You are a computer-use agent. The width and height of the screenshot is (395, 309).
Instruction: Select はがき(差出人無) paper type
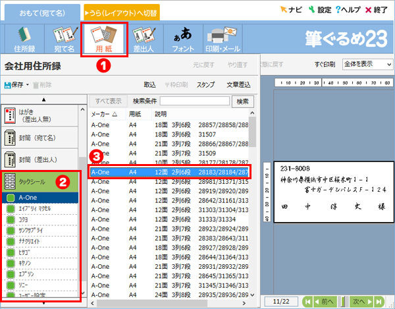tap(40, 116)
